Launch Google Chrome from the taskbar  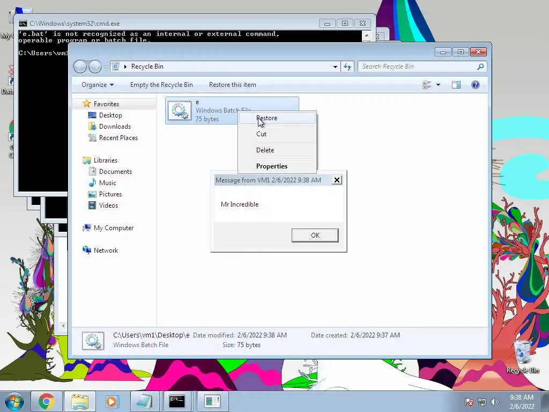coord(46,401)
